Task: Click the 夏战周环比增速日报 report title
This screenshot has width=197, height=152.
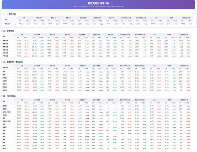Action: pos(98,3)
